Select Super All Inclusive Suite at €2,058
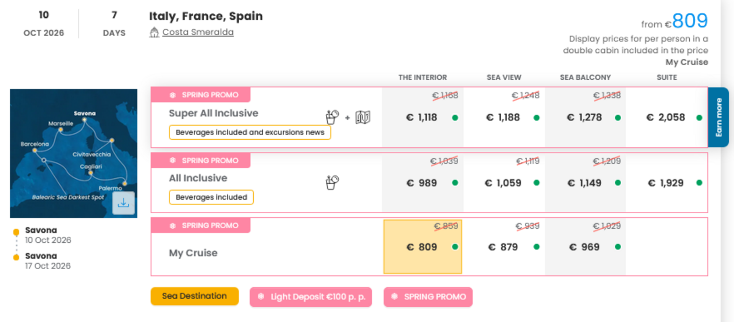The width and height of the screenshot is (734, 322). click(x=666, y=118)
